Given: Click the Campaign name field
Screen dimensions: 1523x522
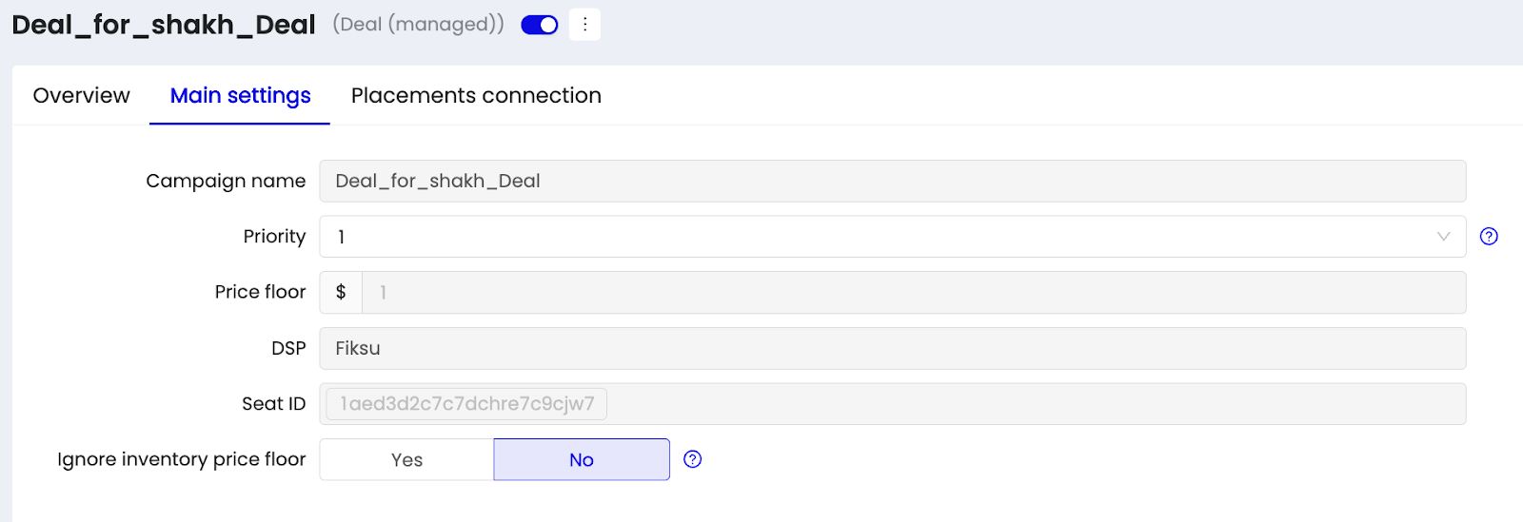Looking at the screenshot, I should pyautogui.click(x=892, y=181).
